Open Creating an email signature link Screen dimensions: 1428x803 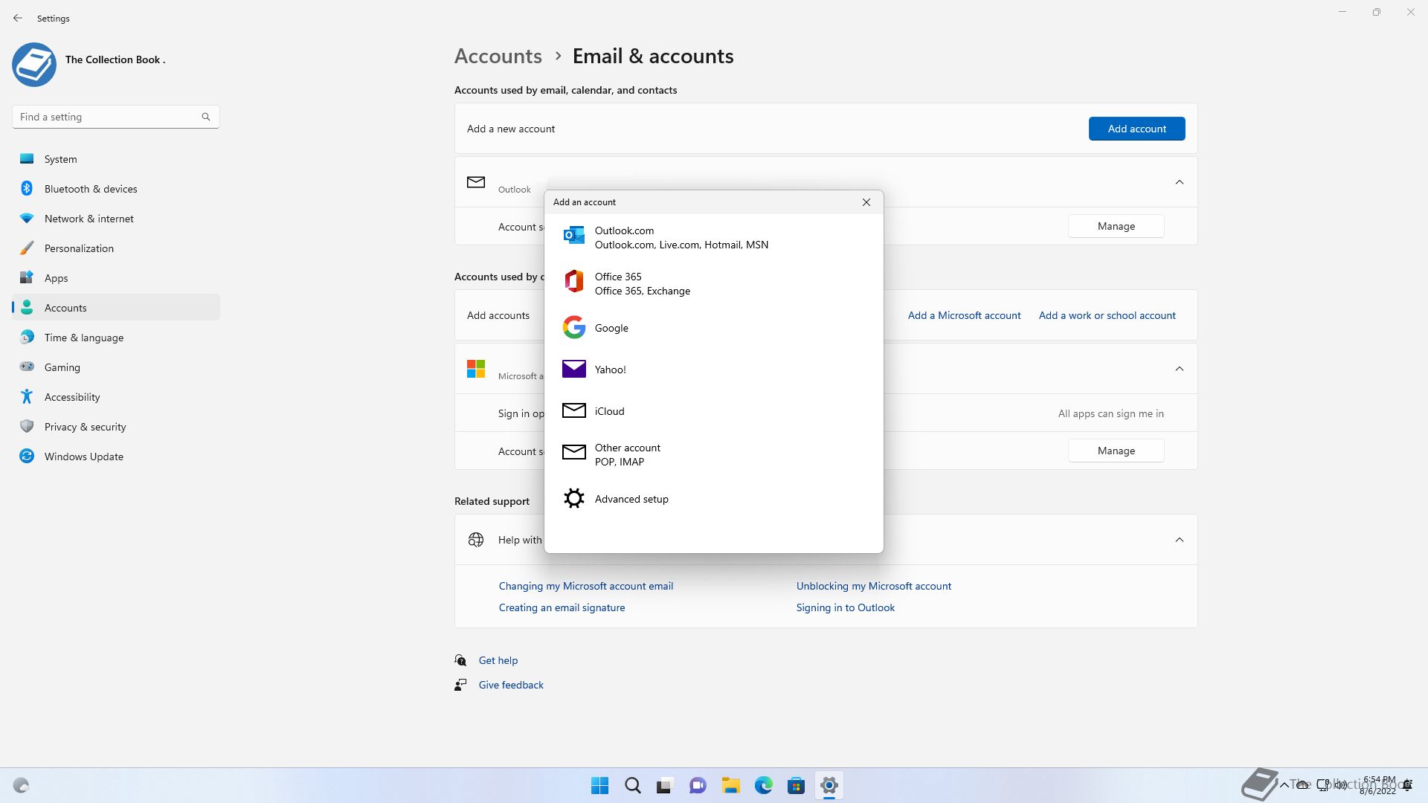(x=562, y=607)
